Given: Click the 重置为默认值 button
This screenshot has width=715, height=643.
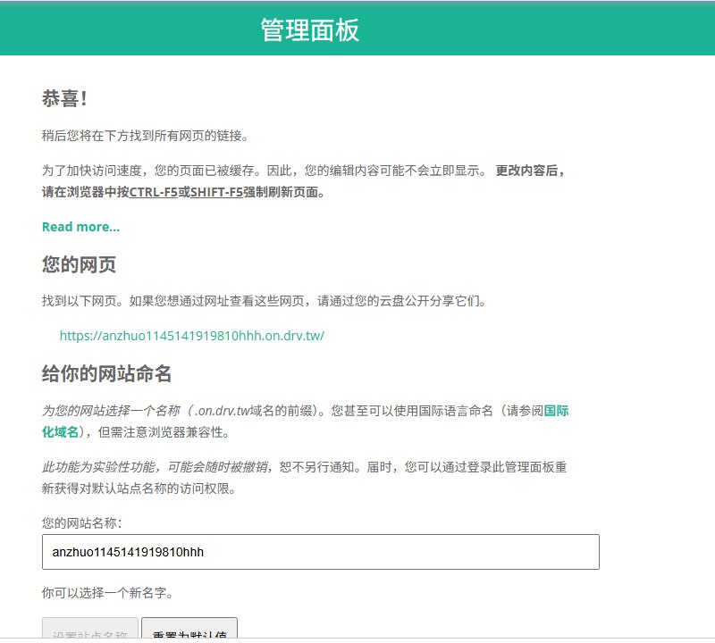Looking at the screenshot, I should pyautogui.click(x=189, y=631).
